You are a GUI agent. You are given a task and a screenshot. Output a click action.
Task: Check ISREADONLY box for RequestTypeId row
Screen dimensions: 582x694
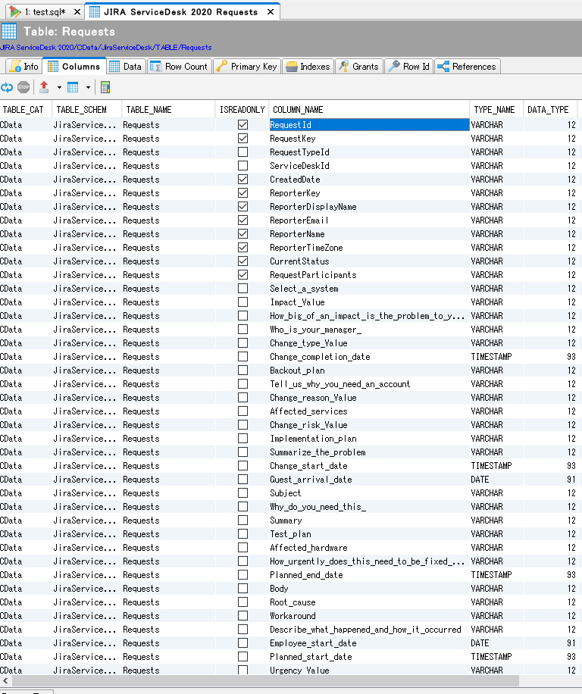tap(242, 152)
